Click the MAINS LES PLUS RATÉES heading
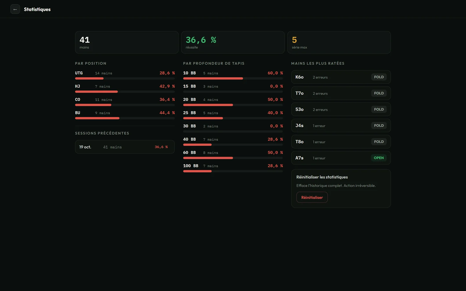Screen dimensions: 466x291 click(318, 63)
